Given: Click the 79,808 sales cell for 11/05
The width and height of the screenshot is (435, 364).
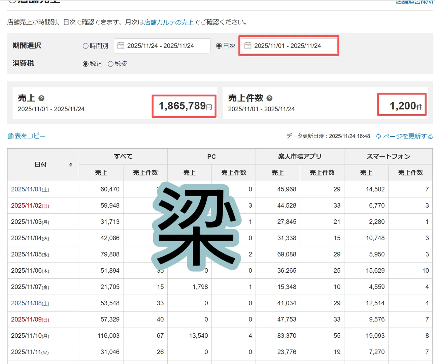Looking at the screenshot, I should 101,254.
